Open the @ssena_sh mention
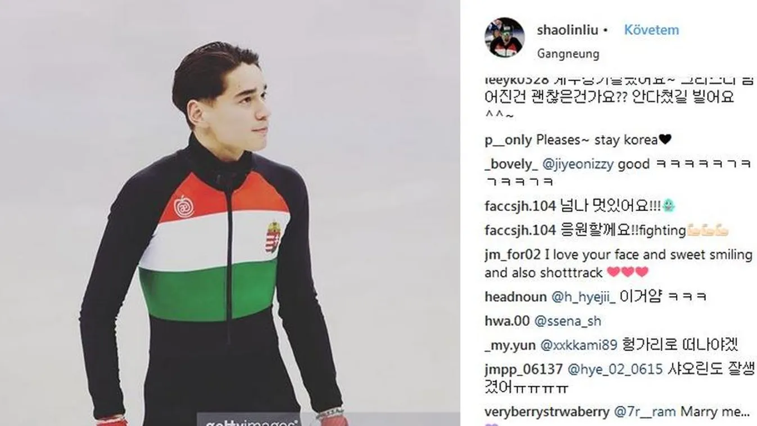This screenshot has height=426, width=757. tap(567, 321)
